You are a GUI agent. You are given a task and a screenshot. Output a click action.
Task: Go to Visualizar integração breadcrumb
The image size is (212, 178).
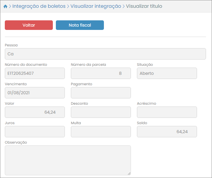[x=96, y=6]
